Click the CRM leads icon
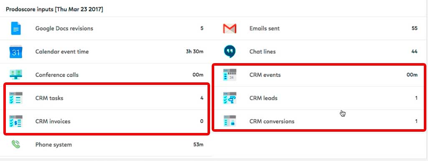The height and width of the screenshot is (161, 428). pos(230,98)
